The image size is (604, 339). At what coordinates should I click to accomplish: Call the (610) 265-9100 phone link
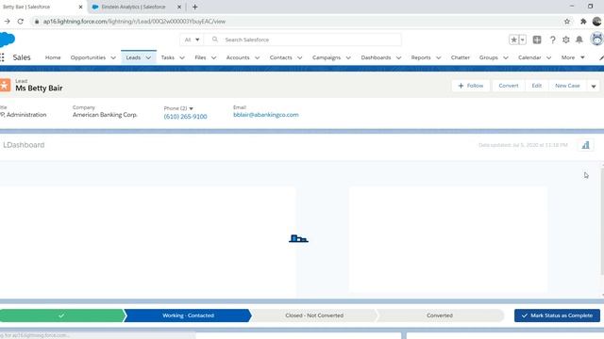tap(185, 117)
